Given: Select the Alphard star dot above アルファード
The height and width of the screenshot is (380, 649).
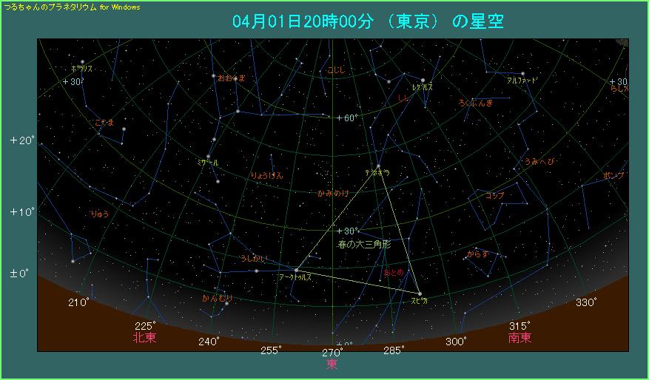Looking at the screenshot, I should [x=522, y=74].
